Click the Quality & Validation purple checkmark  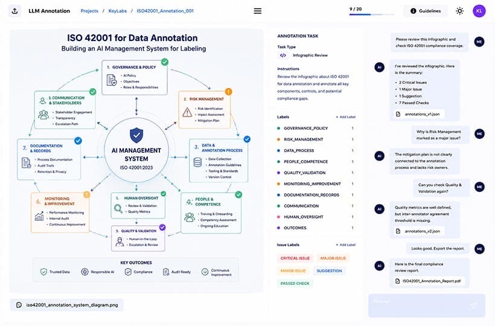[162, 227]
